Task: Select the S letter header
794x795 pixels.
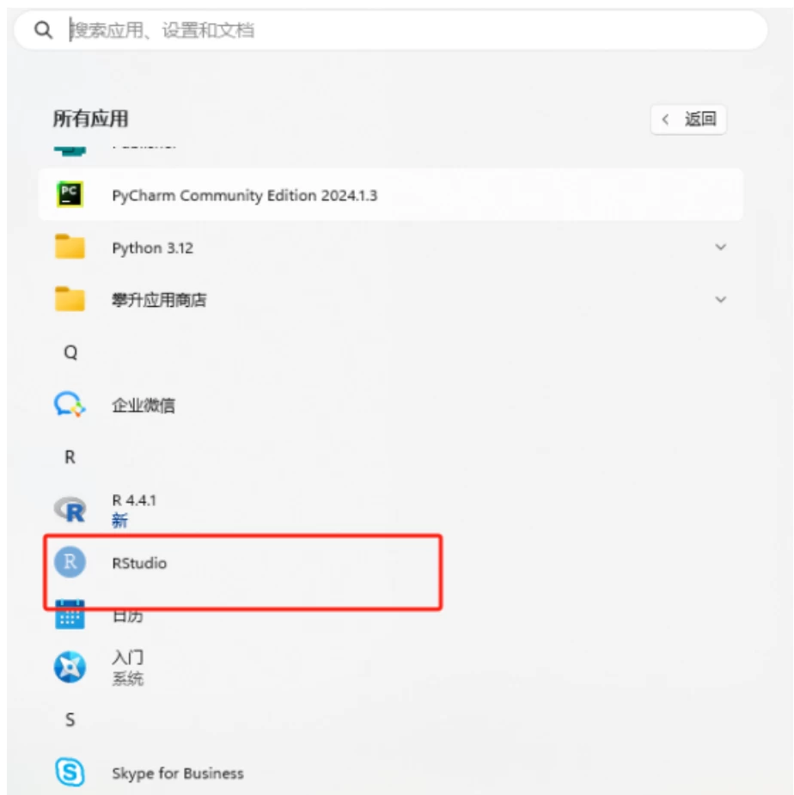Action: (x=70, y=719)
